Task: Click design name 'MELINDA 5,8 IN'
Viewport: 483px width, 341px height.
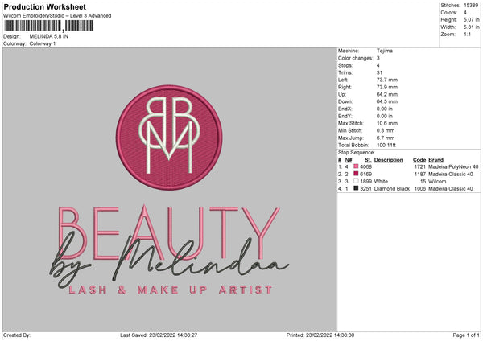Action: [48, 36]
